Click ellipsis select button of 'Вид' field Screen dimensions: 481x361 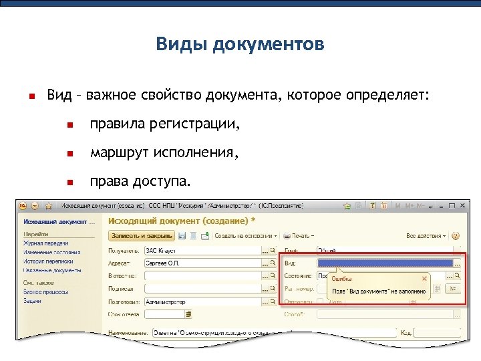point(457,263)
